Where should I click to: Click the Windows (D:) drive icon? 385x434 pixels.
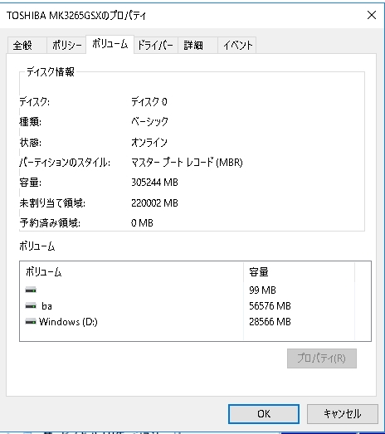[31, 322]
